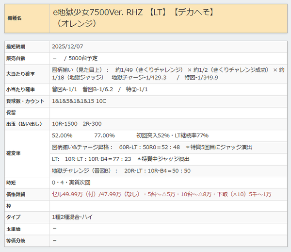Click the 時短 row label
Screen dimensions: 291x252
pos(11,183)
